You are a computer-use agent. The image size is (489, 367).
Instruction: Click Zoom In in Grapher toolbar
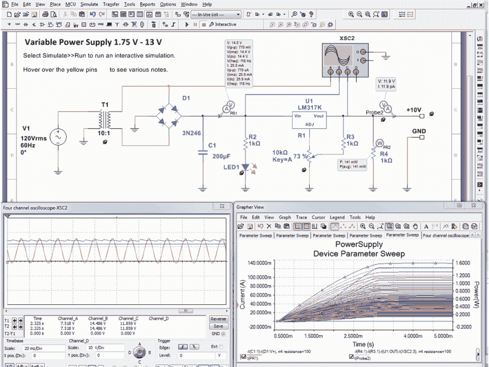tap(363, 226)
